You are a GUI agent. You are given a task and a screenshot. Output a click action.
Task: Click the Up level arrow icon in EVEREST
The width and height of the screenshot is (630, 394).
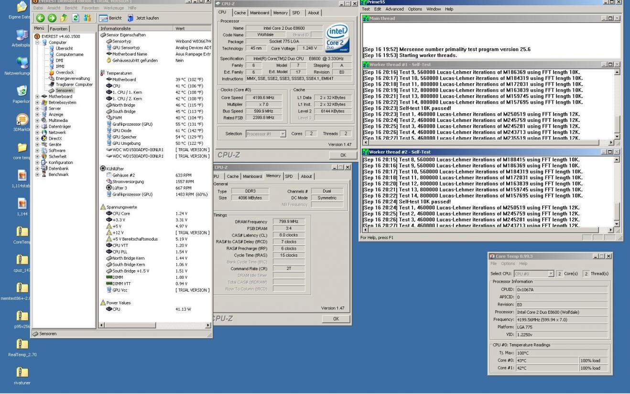pyautogui.click(x=64, y=18)
